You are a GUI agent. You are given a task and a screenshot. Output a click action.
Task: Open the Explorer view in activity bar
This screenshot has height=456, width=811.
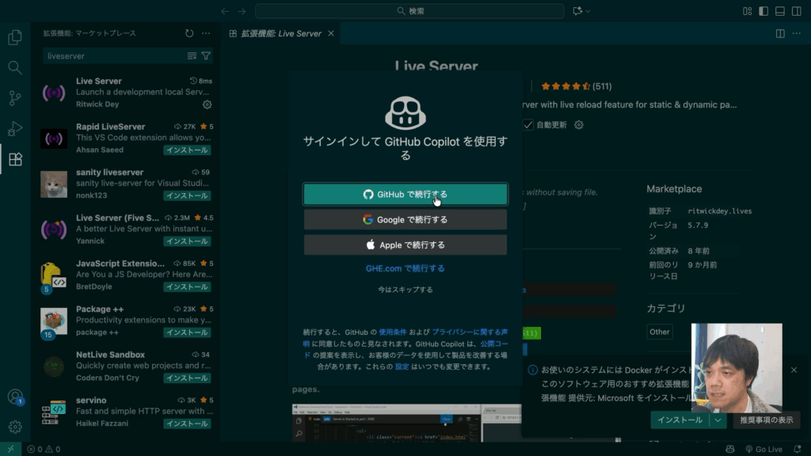pos(14,37)
